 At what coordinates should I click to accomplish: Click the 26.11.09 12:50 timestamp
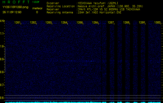(12, 12)
